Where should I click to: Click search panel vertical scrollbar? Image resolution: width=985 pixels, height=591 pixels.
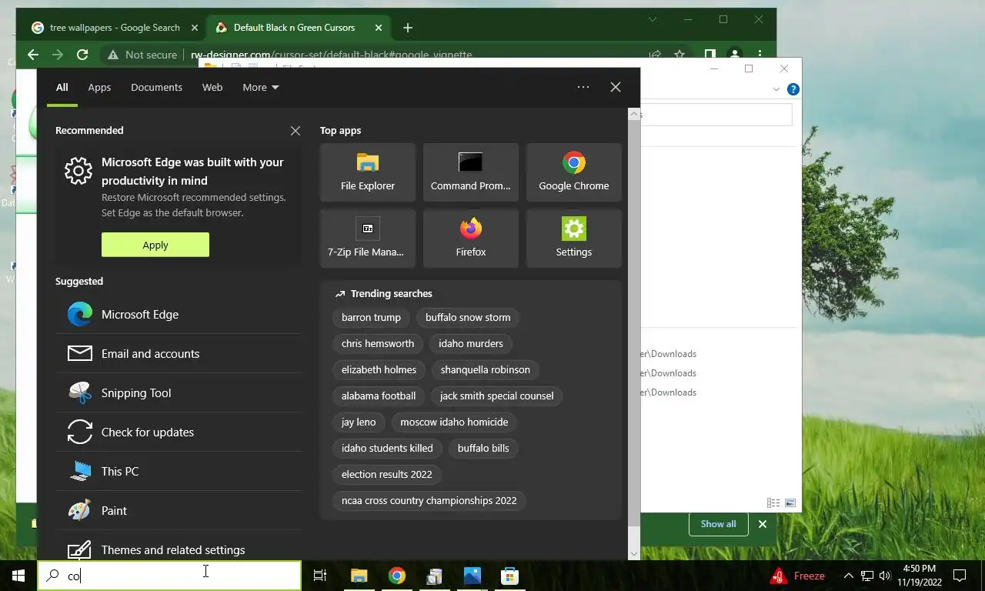pyautogui.click(x=634, y=323)
